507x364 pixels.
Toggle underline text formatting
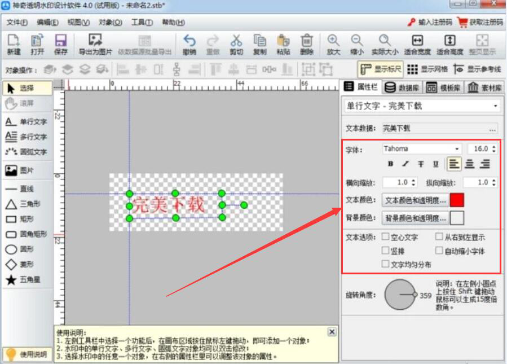point(435,164)
